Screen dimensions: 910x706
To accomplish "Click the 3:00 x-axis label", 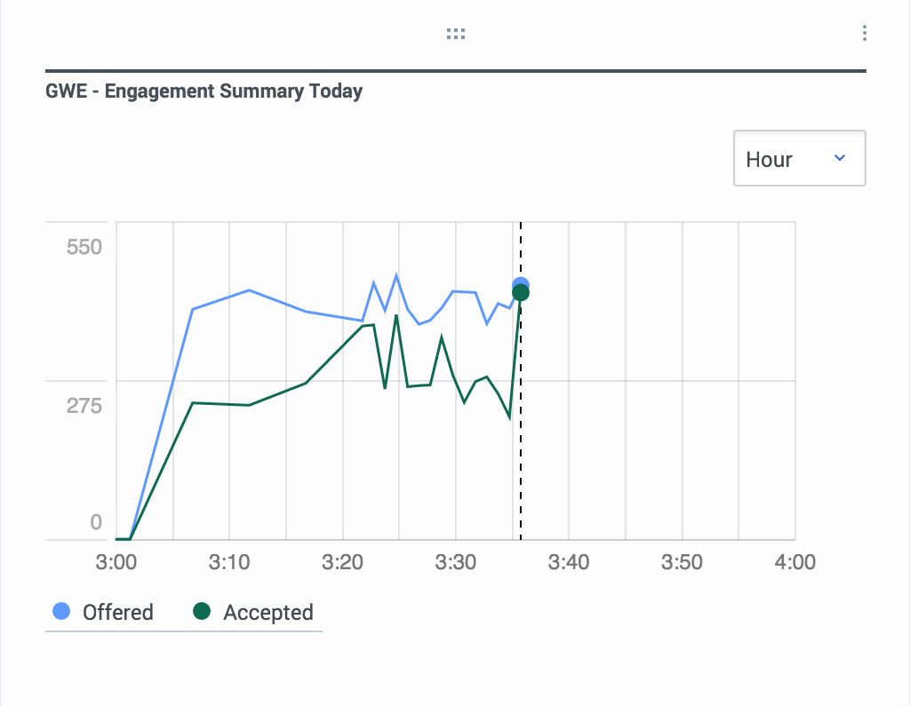I will tap(116, 561).
